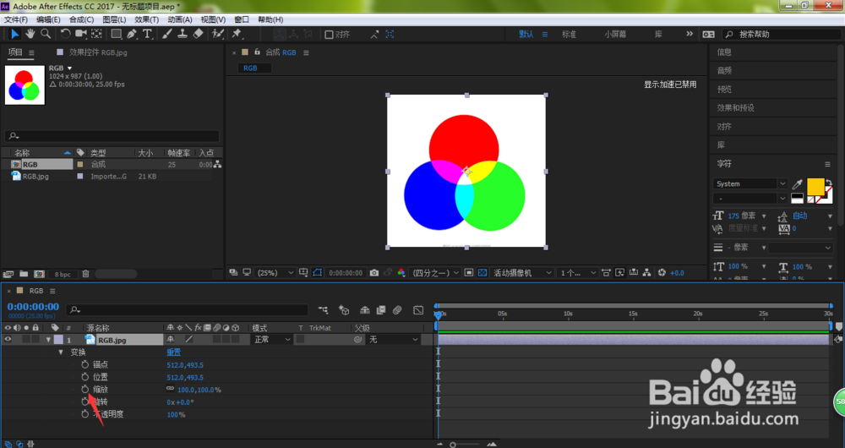The height and width of the screenshot is (448, 845).
Task: Switch to 小屏幕 workspace
Action: point(615,34)
